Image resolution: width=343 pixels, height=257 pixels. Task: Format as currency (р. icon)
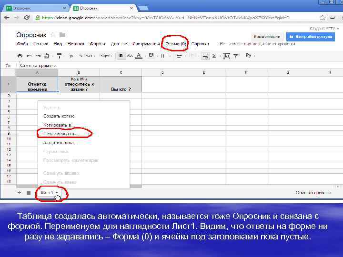click(x=71, y=56)
